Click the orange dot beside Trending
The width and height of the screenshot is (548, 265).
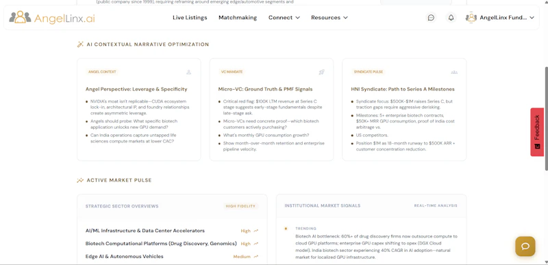click(286, 229)
